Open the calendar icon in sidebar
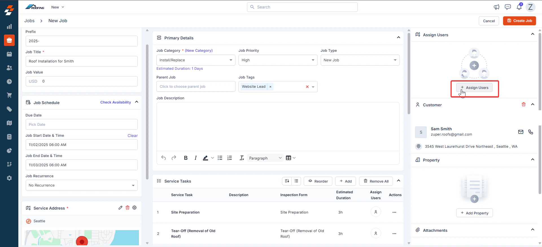The height and width of the screenshot is (247, 542). [9, 54]
